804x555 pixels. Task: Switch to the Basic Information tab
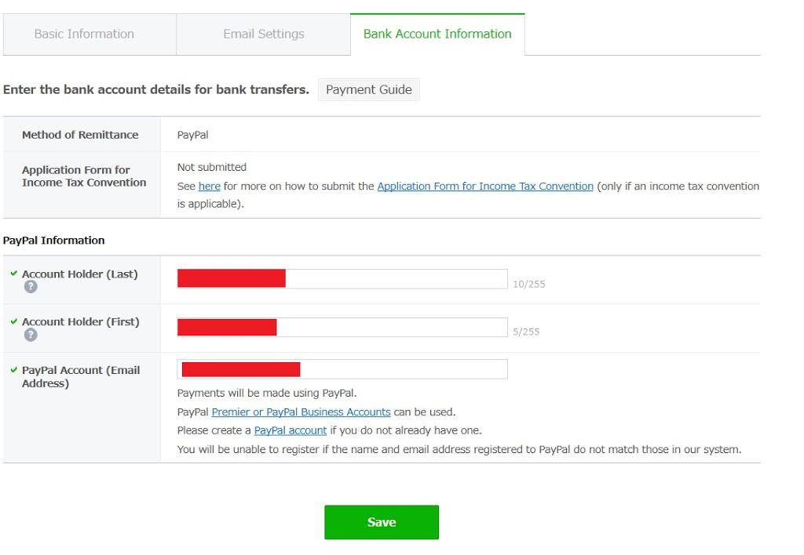84,34
